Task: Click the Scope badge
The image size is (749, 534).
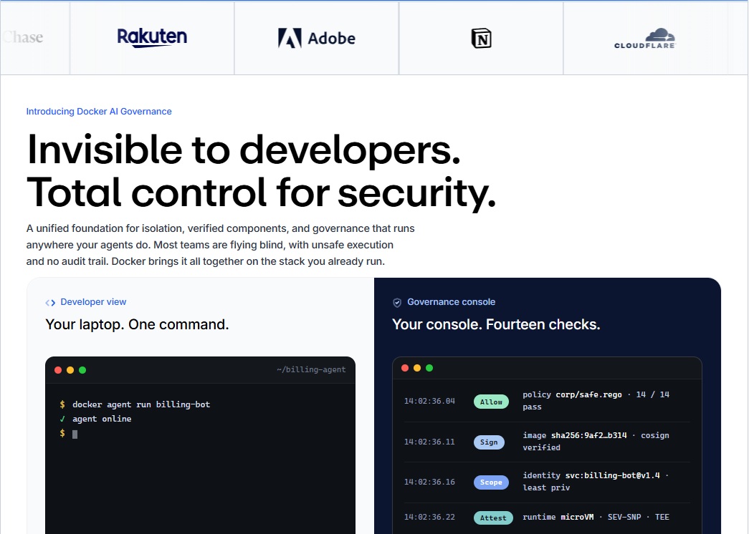Action: point(491,482)
